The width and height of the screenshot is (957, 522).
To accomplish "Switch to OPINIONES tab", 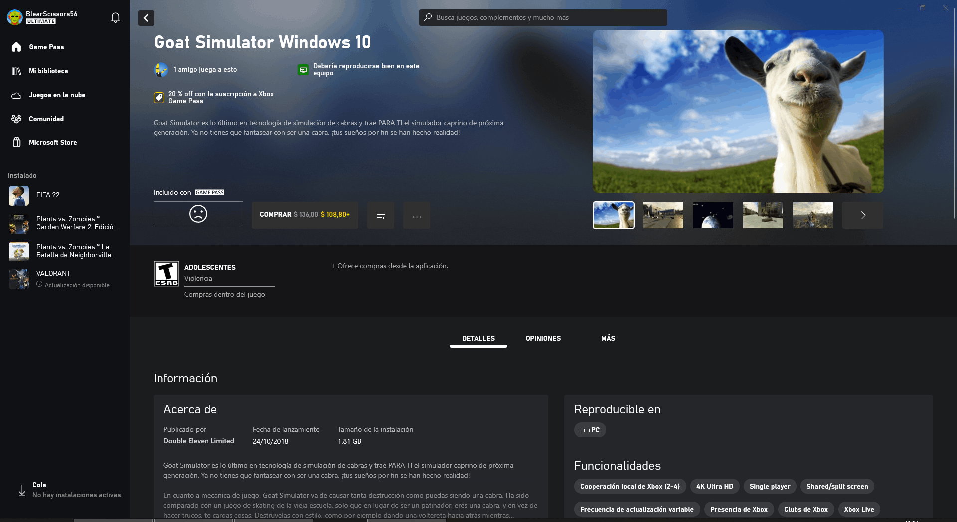I will pyautogui.click(x=543, y=338).
